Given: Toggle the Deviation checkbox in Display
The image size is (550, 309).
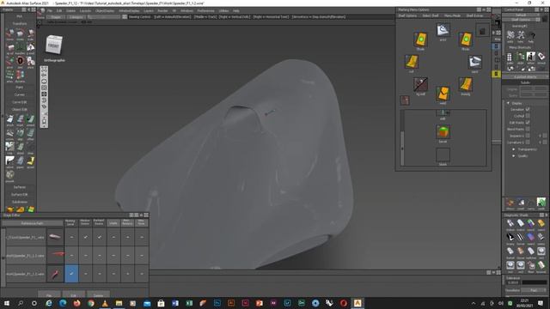Looking at the screenshot, I should coord(528,109).
